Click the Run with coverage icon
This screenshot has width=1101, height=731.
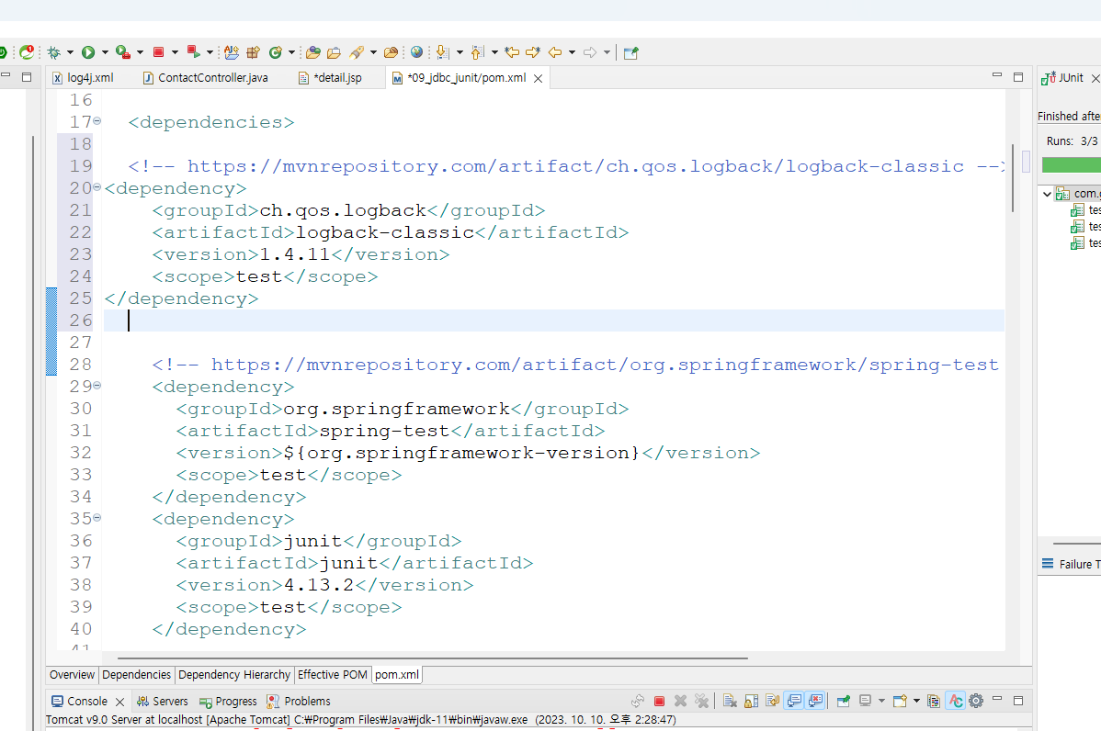tap(123, 52)
